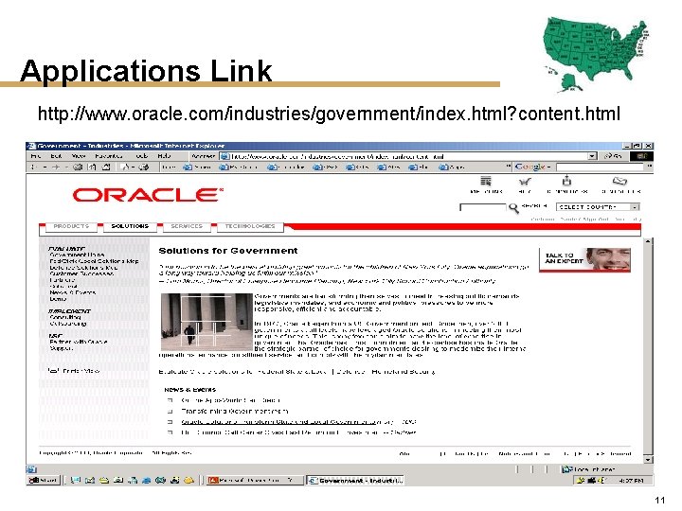
Task: Open the Partner with Oracle link
Action: (x=79, y=342)
